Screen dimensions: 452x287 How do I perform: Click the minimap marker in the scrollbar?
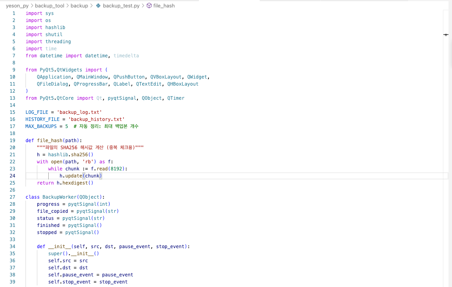(x=446, y=35)
